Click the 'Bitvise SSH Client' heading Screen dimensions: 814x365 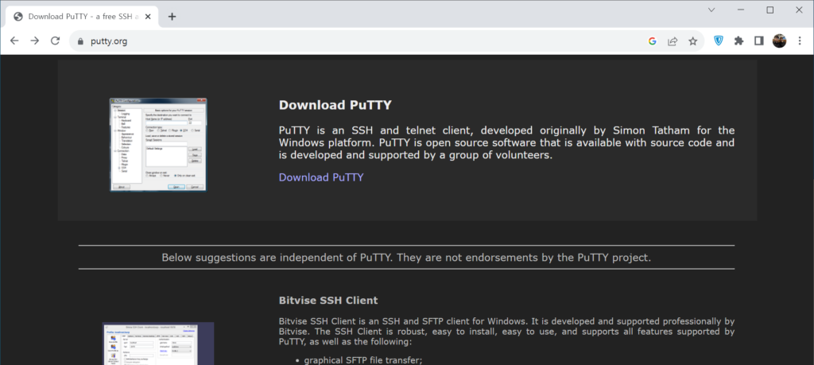click(328, 301)
